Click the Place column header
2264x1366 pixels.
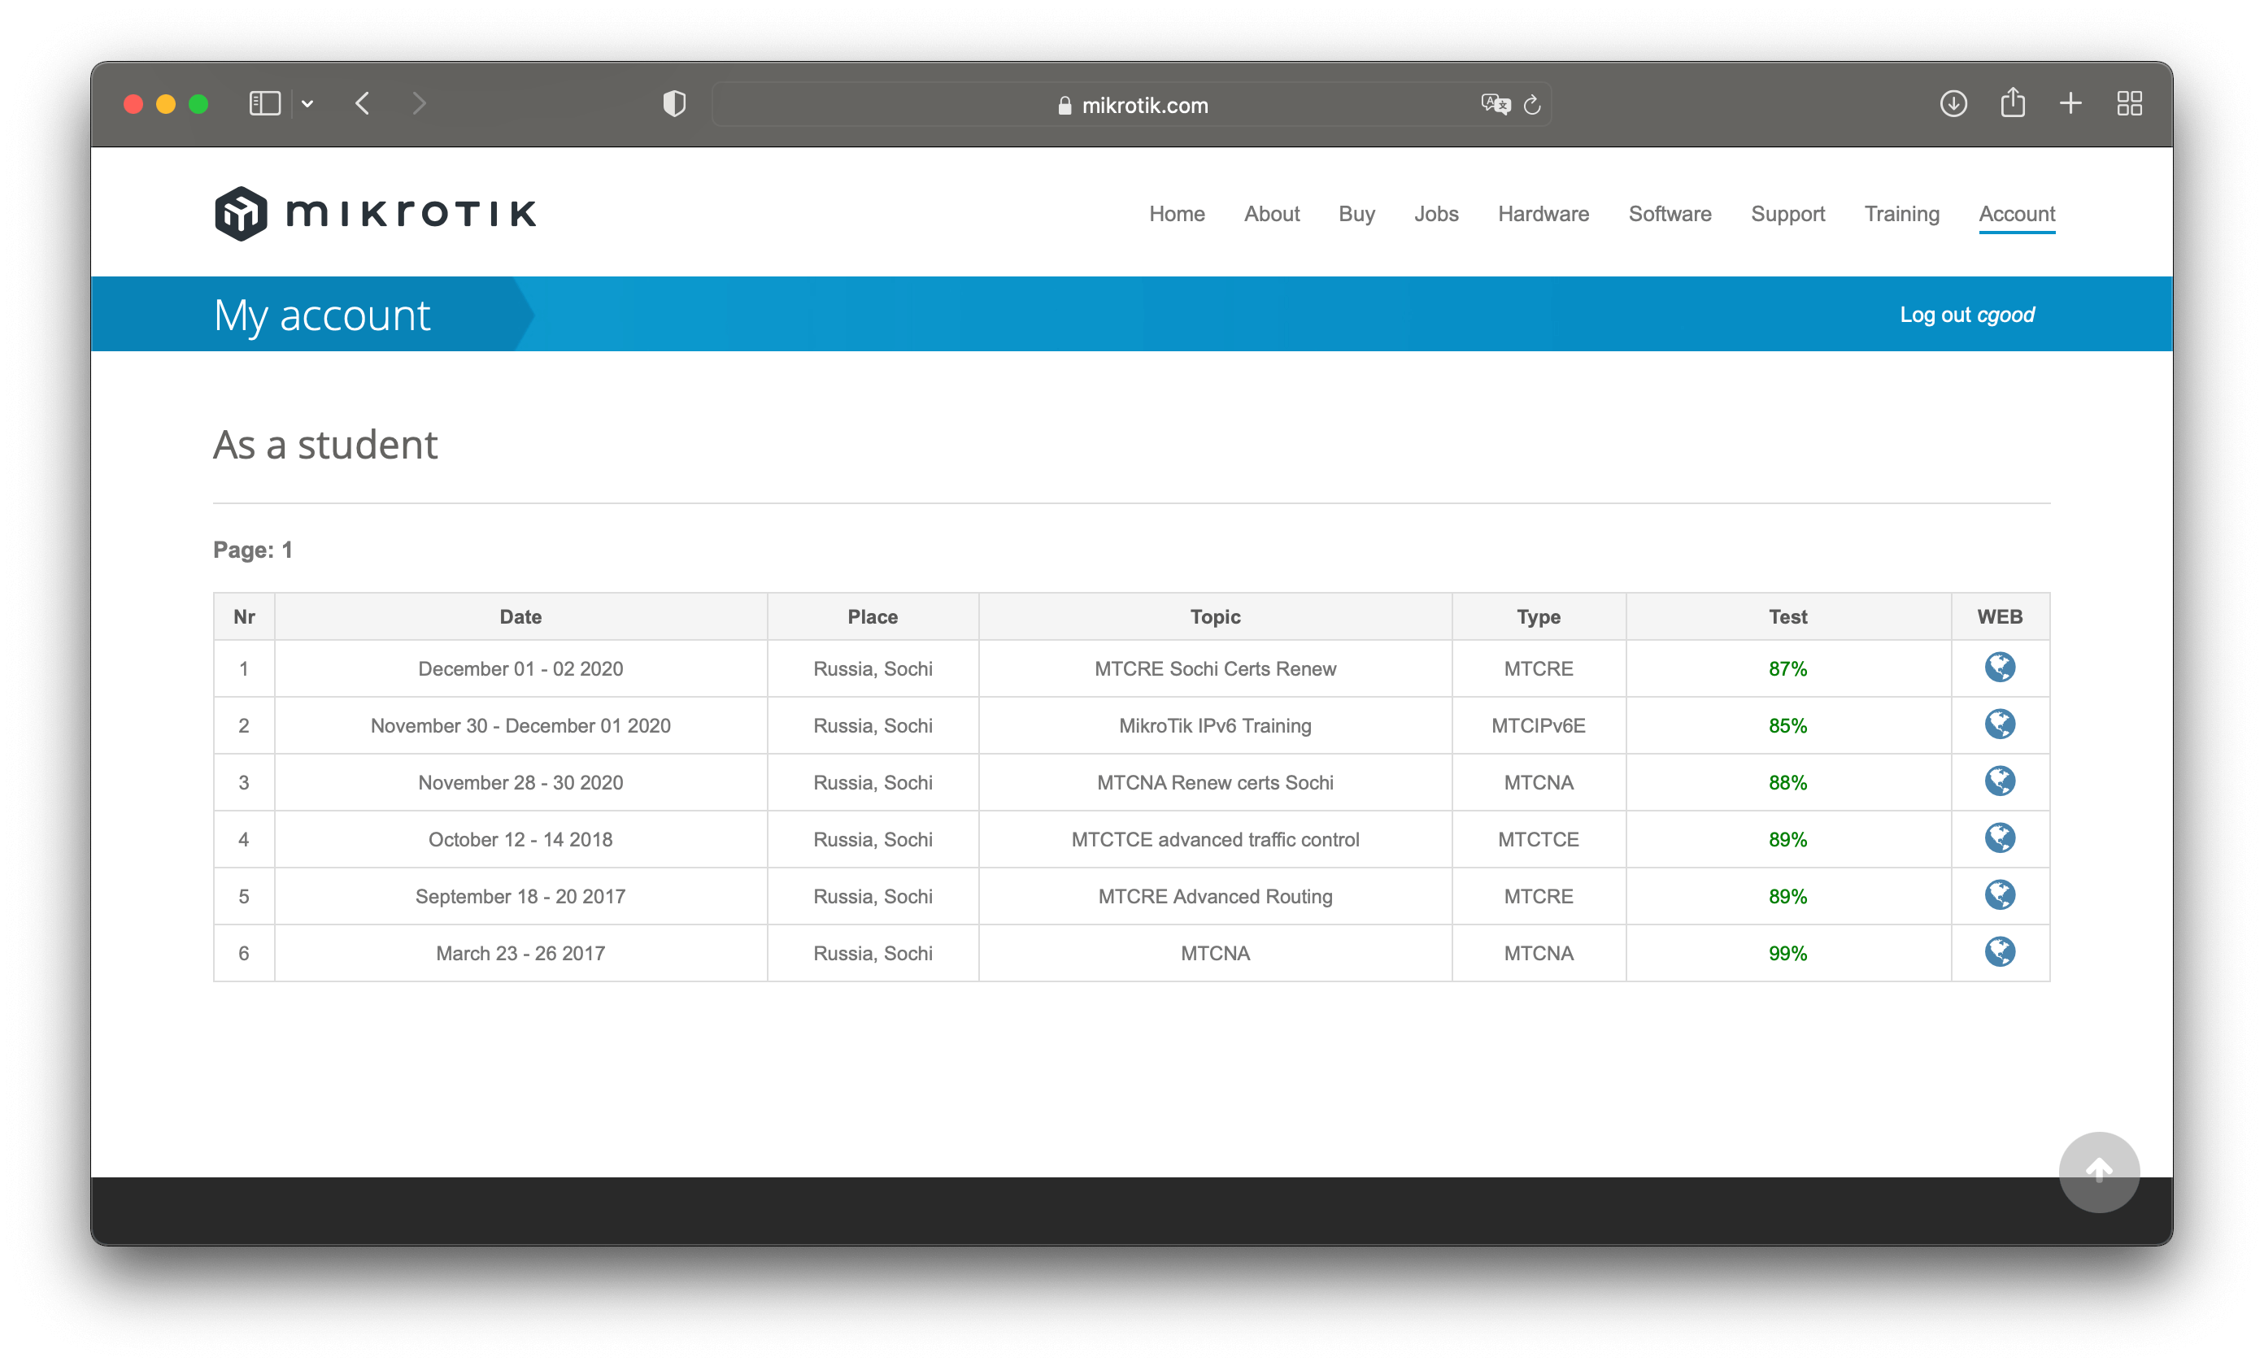point(872,617)
